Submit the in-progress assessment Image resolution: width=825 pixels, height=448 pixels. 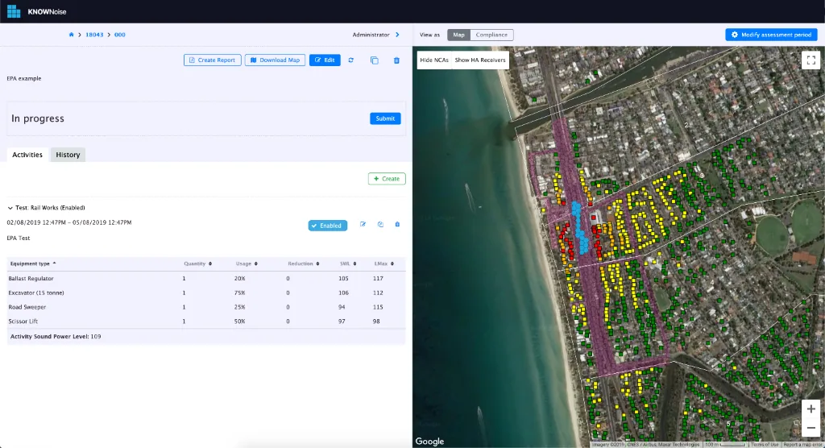click(x=385, y=118)
